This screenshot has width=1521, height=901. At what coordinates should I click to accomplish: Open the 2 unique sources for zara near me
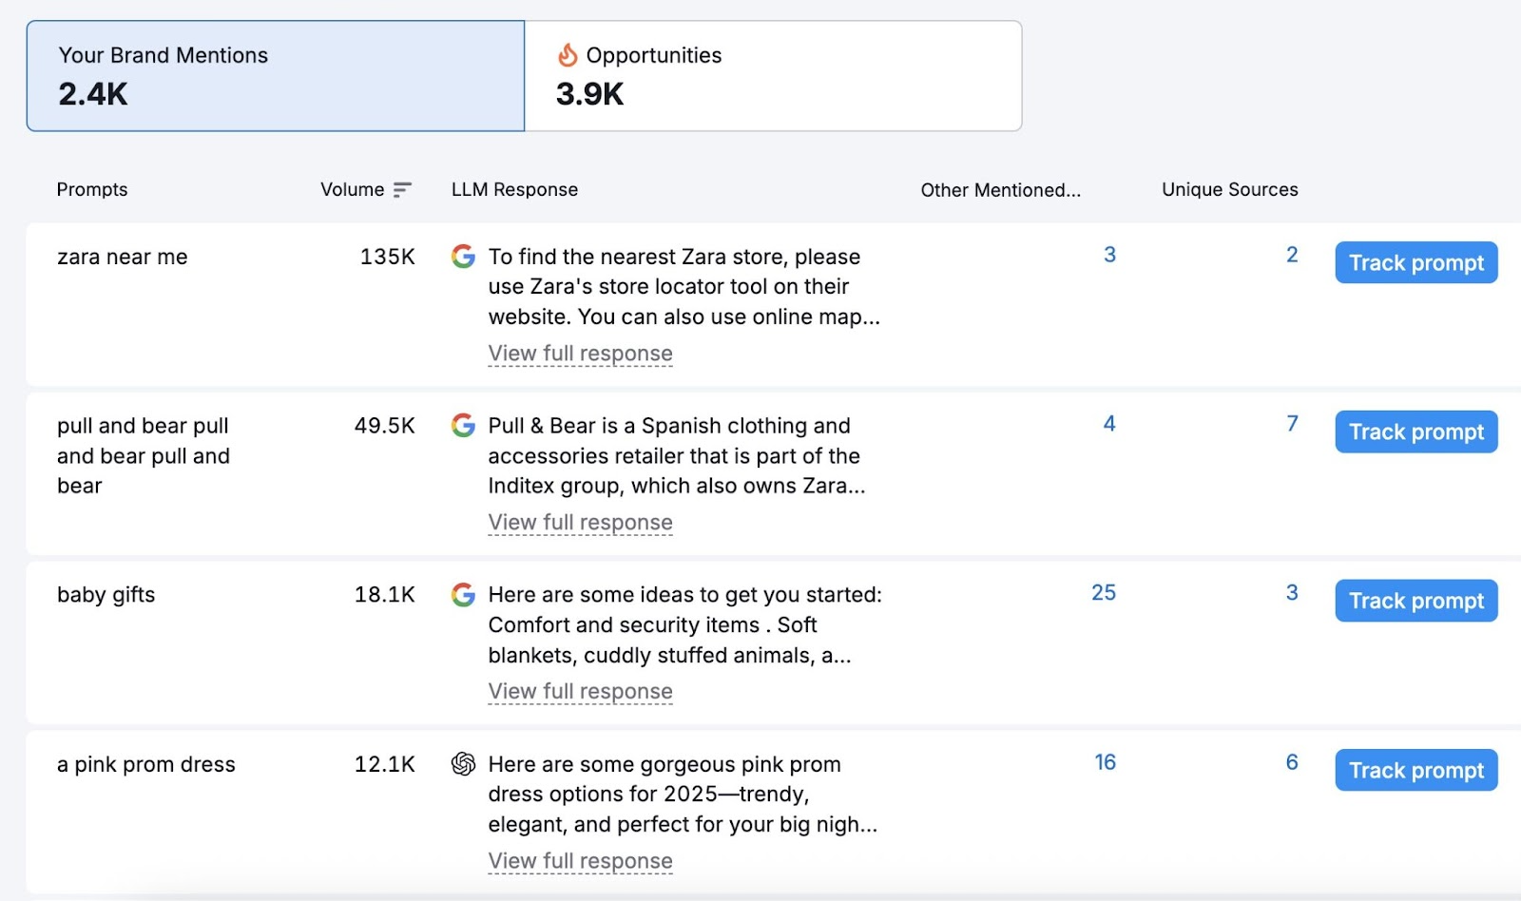[x=1291, y=255]
